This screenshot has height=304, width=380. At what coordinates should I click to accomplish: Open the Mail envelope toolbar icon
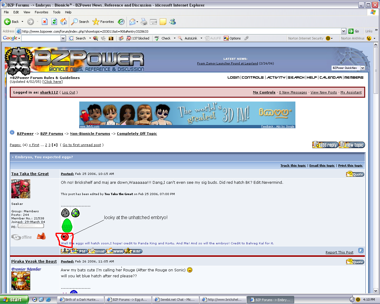pyautogui.click(x=132, y=22)
